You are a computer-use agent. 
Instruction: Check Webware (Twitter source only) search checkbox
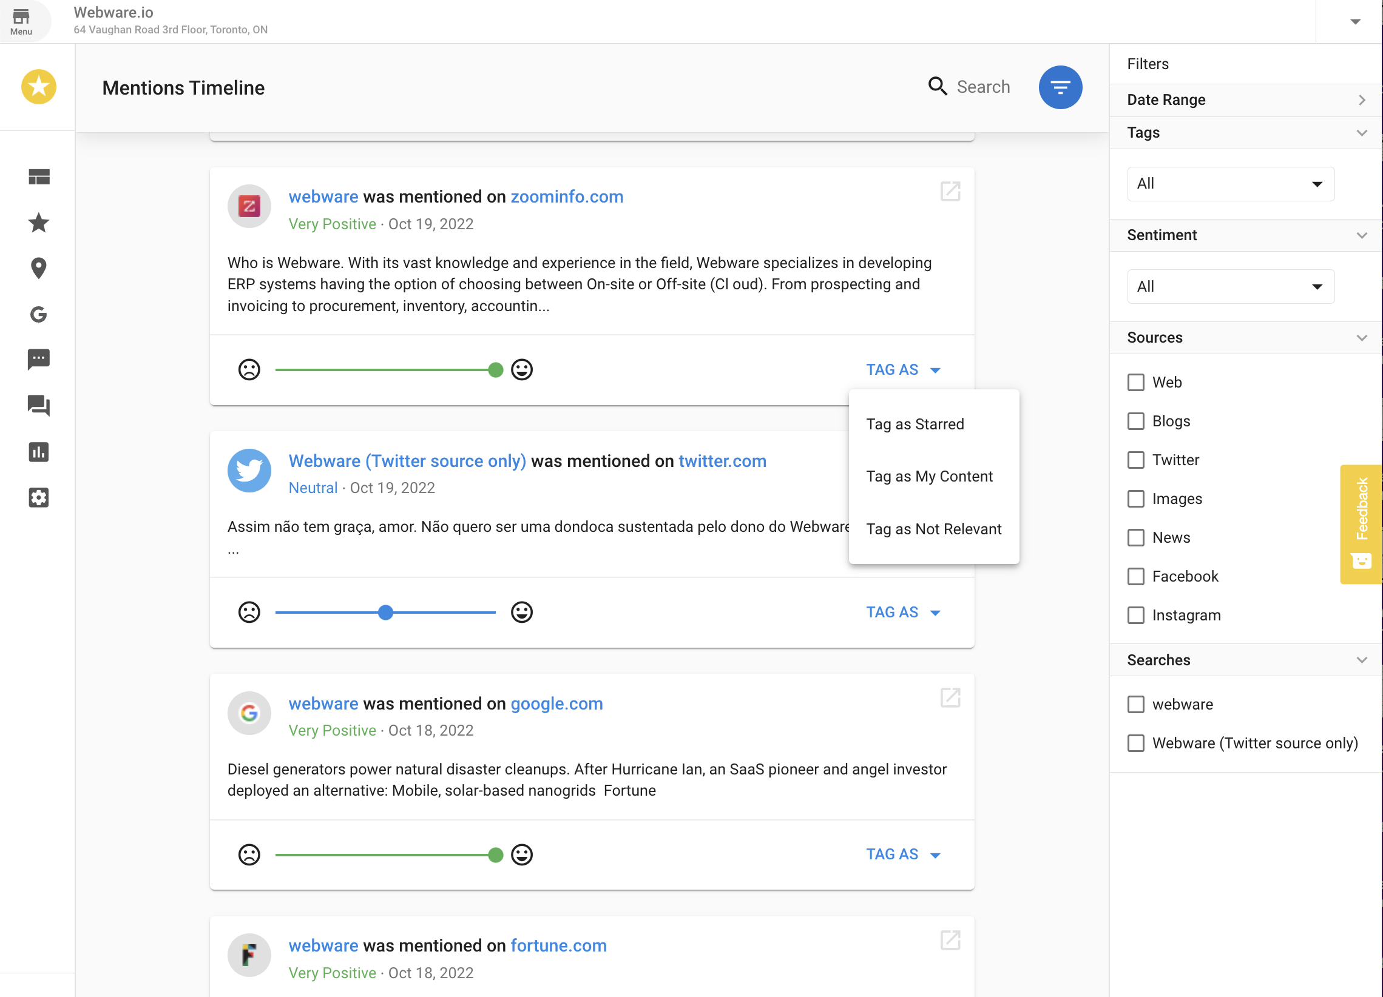(1136, 744)
